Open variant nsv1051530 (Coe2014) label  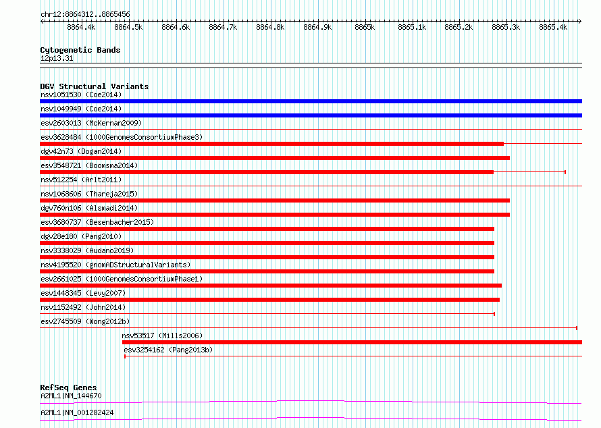[81, 95]
